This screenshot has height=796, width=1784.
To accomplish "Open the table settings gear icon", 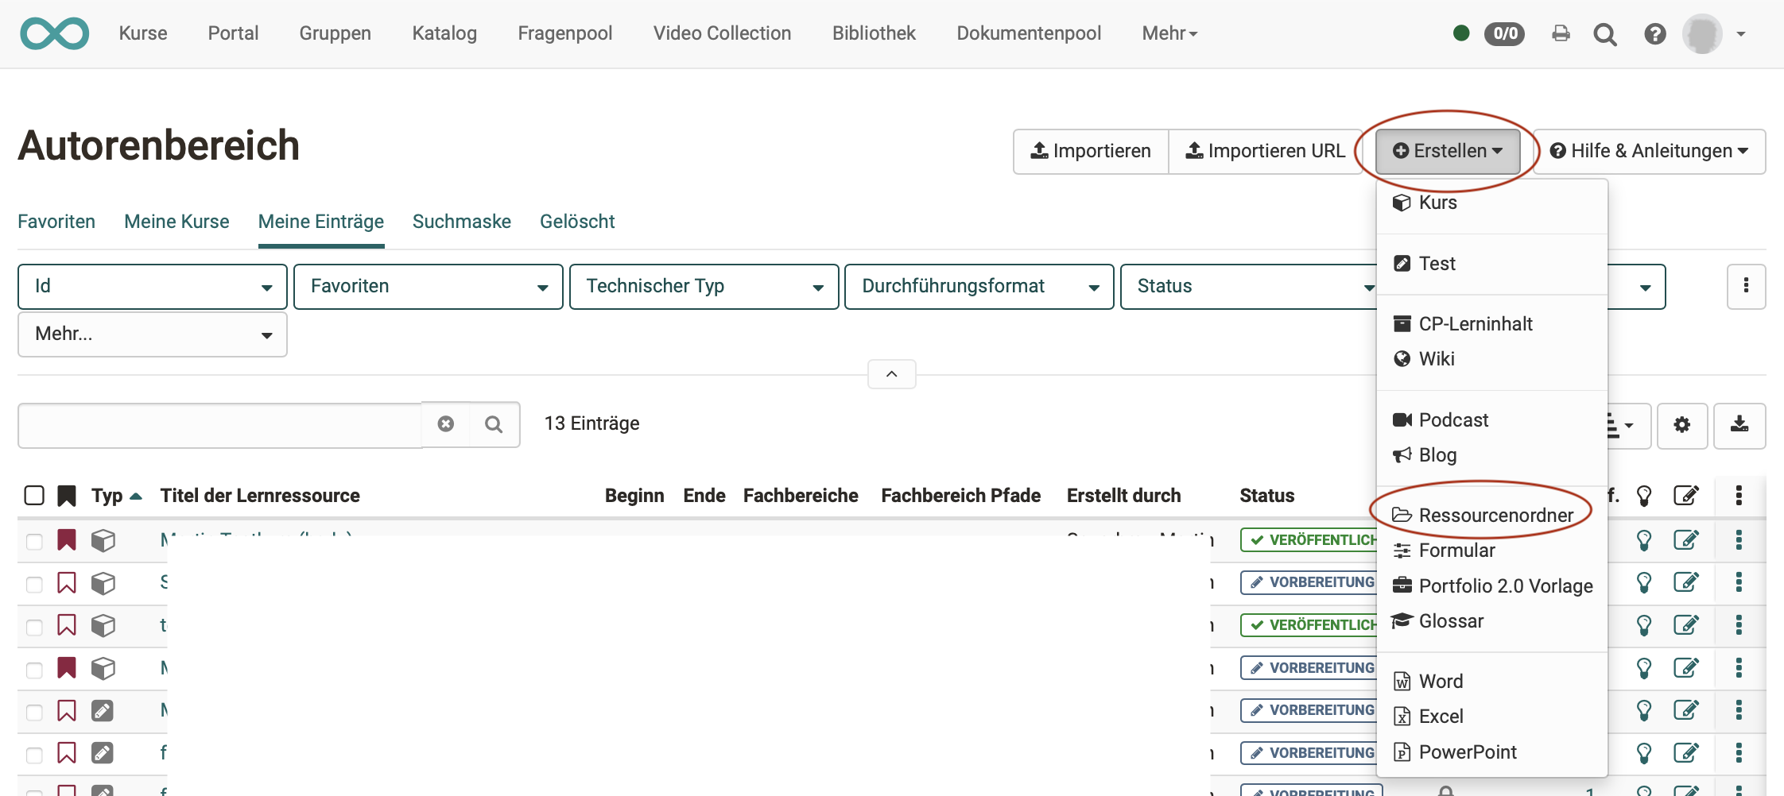I will [x=1682, y=425].
